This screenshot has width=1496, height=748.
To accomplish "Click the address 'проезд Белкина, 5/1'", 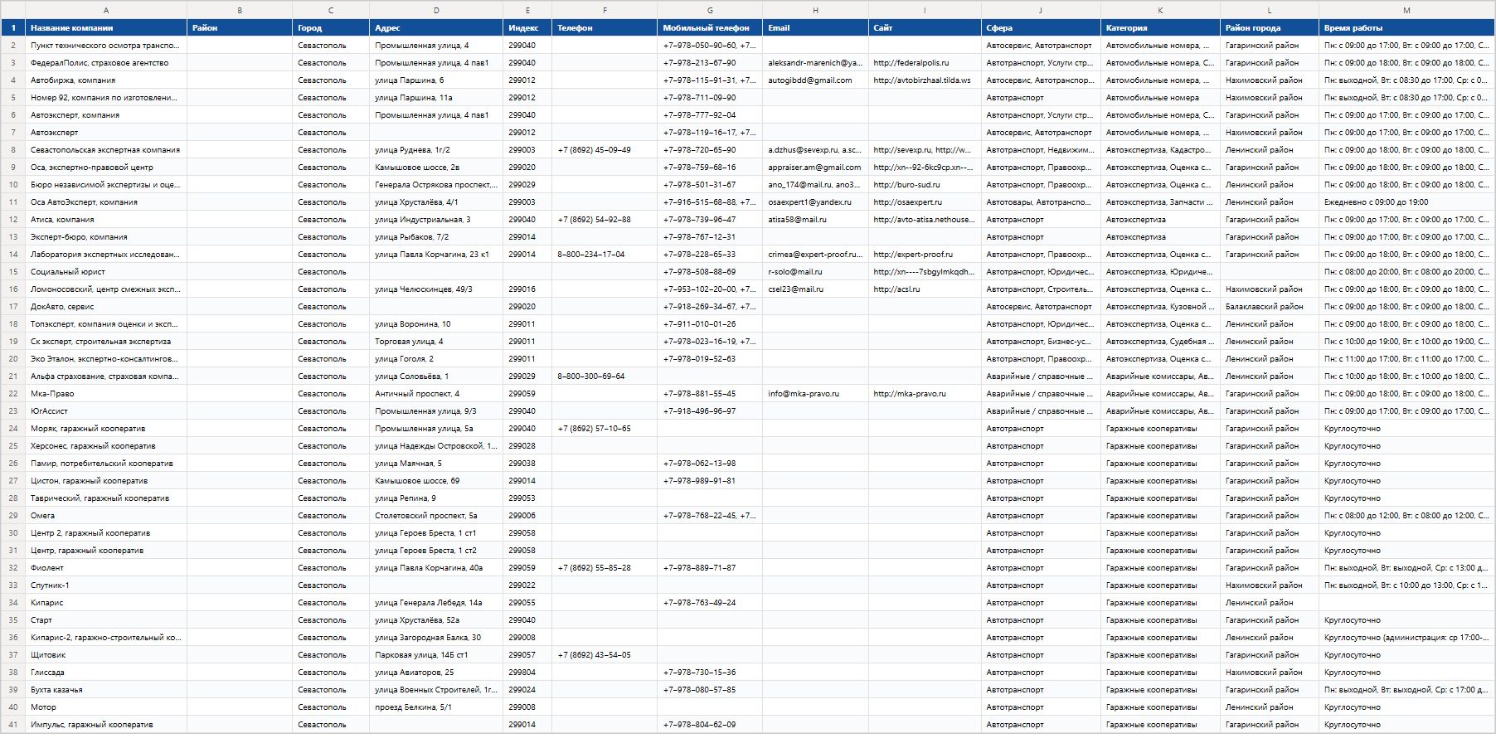I will pos(436,707).
